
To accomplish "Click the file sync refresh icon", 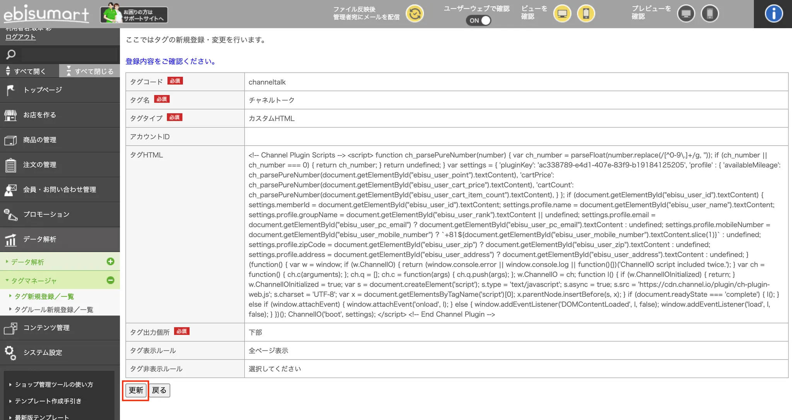I will (415, 14).
